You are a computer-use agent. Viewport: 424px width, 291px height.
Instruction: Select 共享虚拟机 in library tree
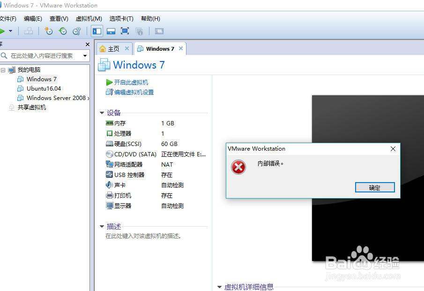coord(32,107)
